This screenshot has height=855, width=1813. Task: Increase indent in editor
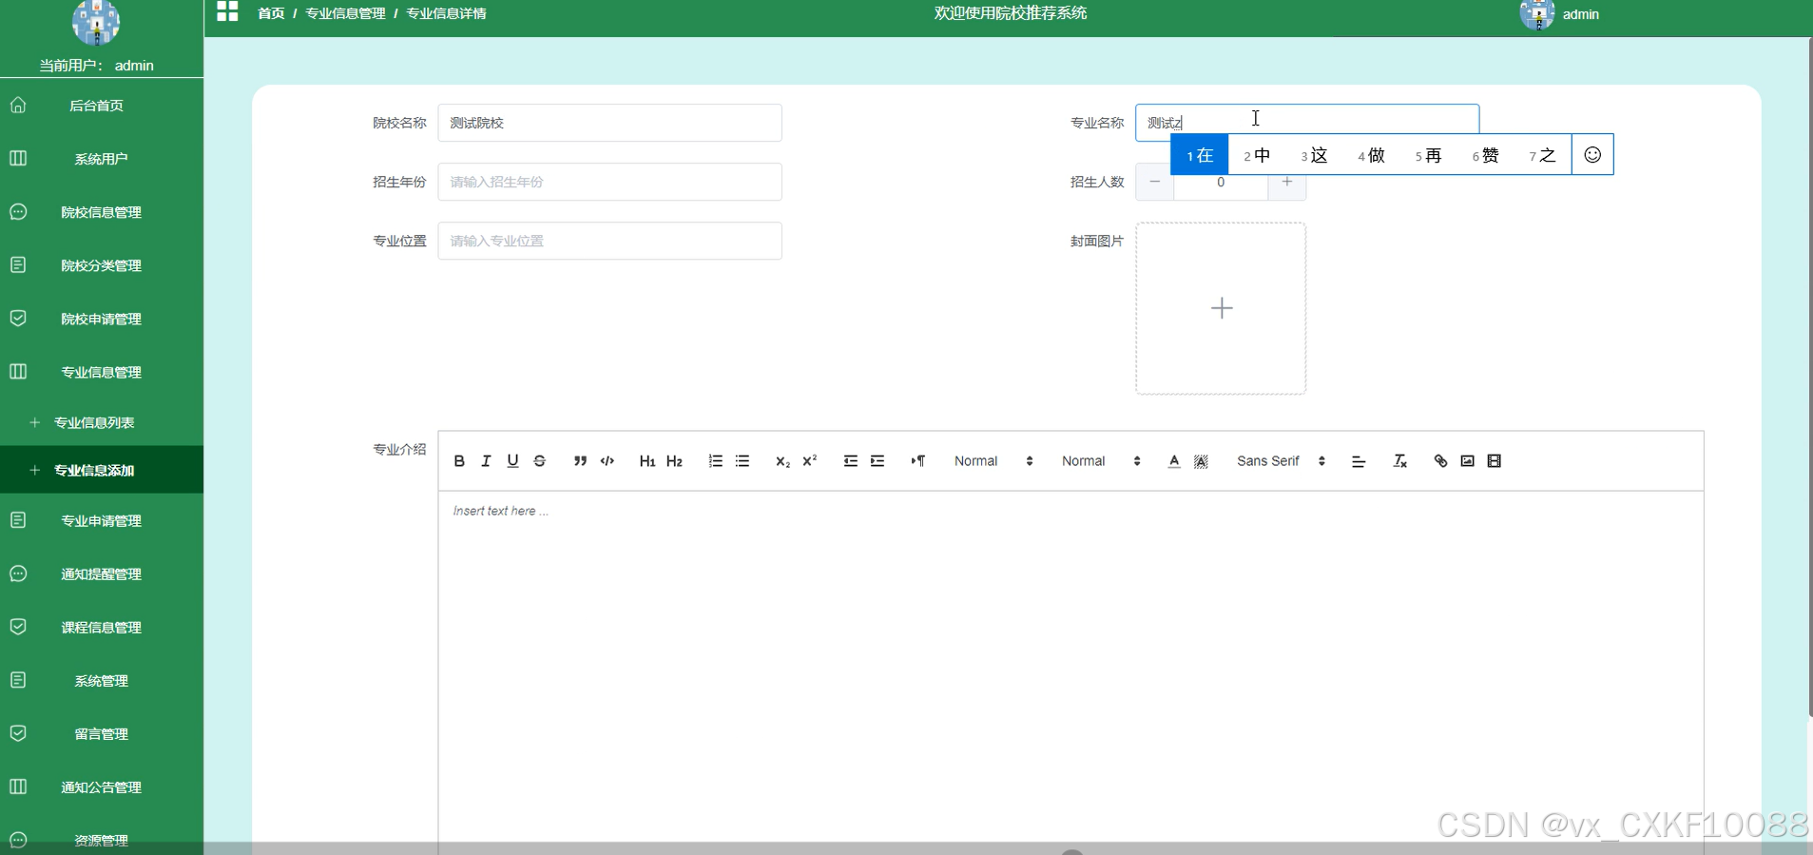point(878,461)
